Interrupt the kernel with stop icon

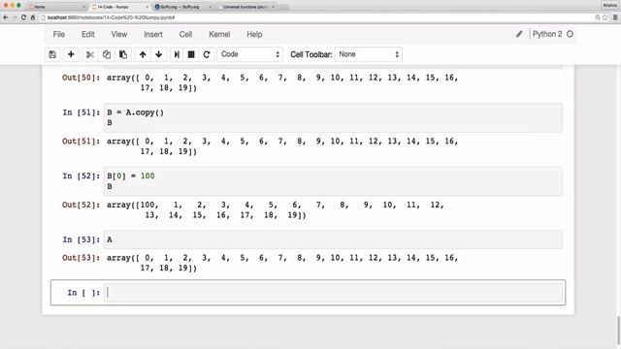tap(191, 54)
